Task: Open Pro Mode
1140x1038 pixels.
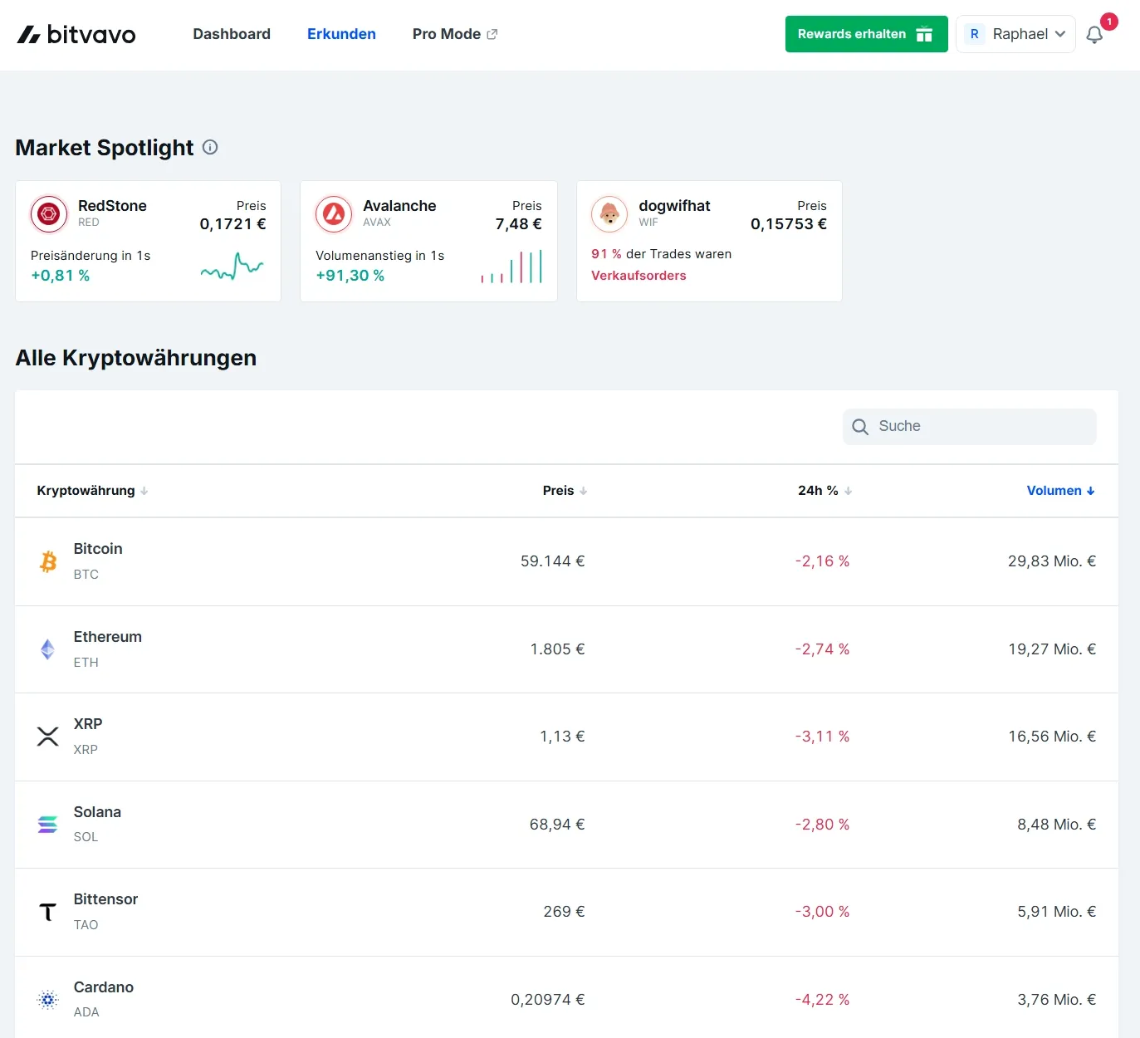Action: pos(455,34)
